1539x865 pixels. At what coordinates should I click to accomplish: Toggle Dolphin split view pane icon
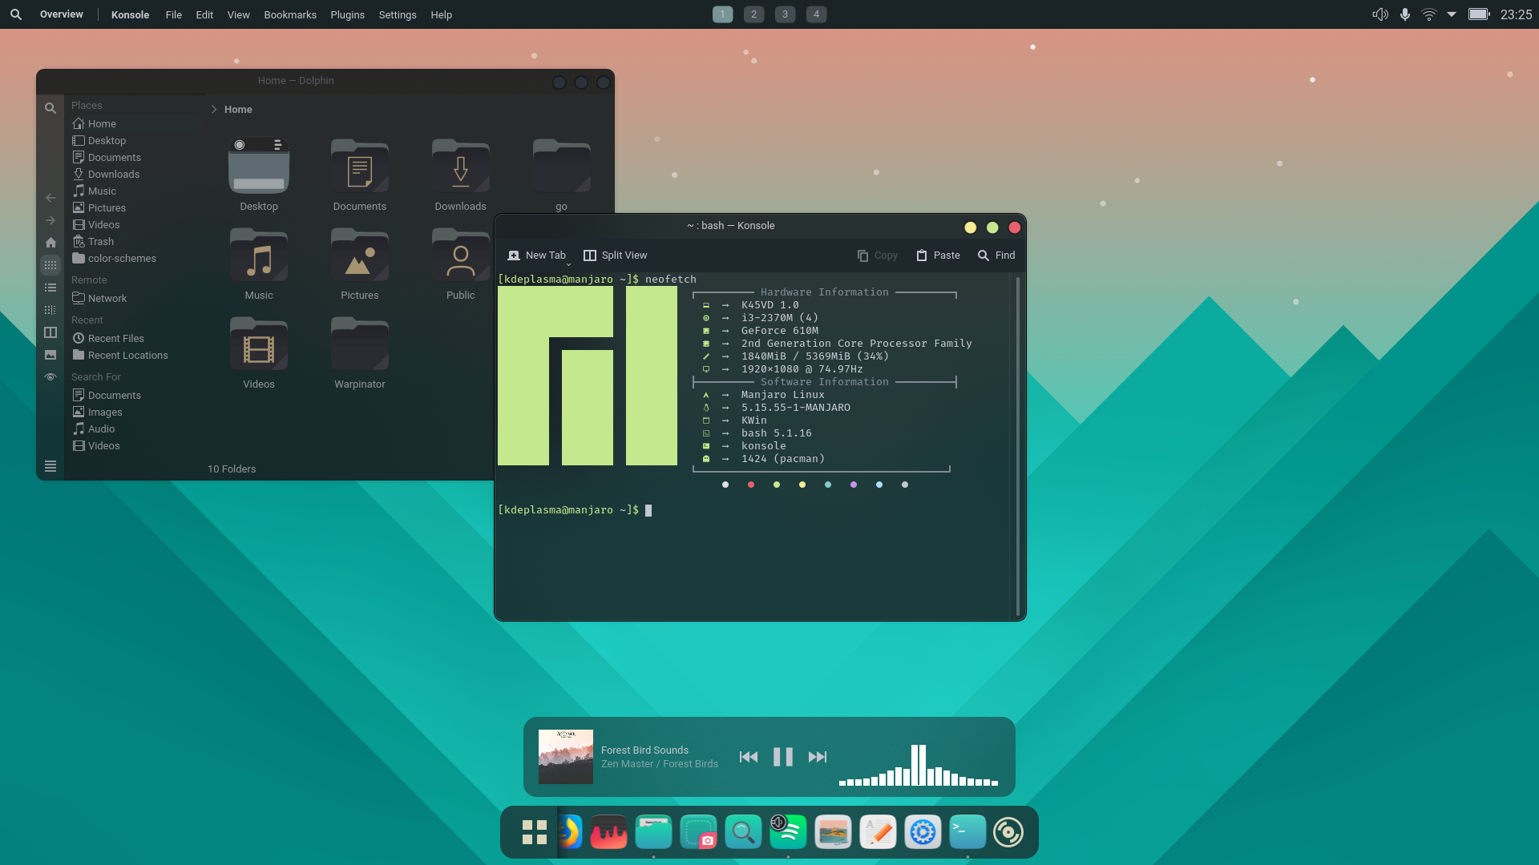tap(50, 332)
